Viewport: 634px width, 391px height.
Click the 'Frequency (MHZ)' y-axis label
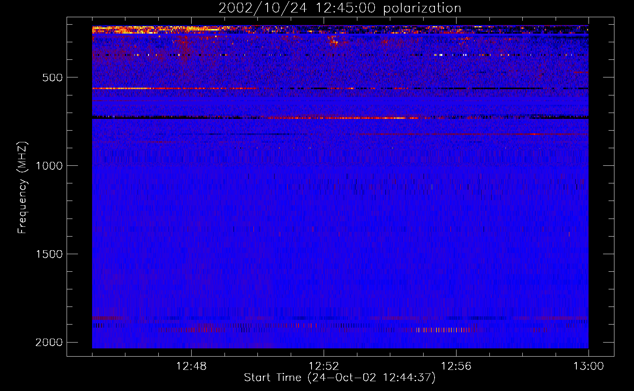click(x=22, y=188)
